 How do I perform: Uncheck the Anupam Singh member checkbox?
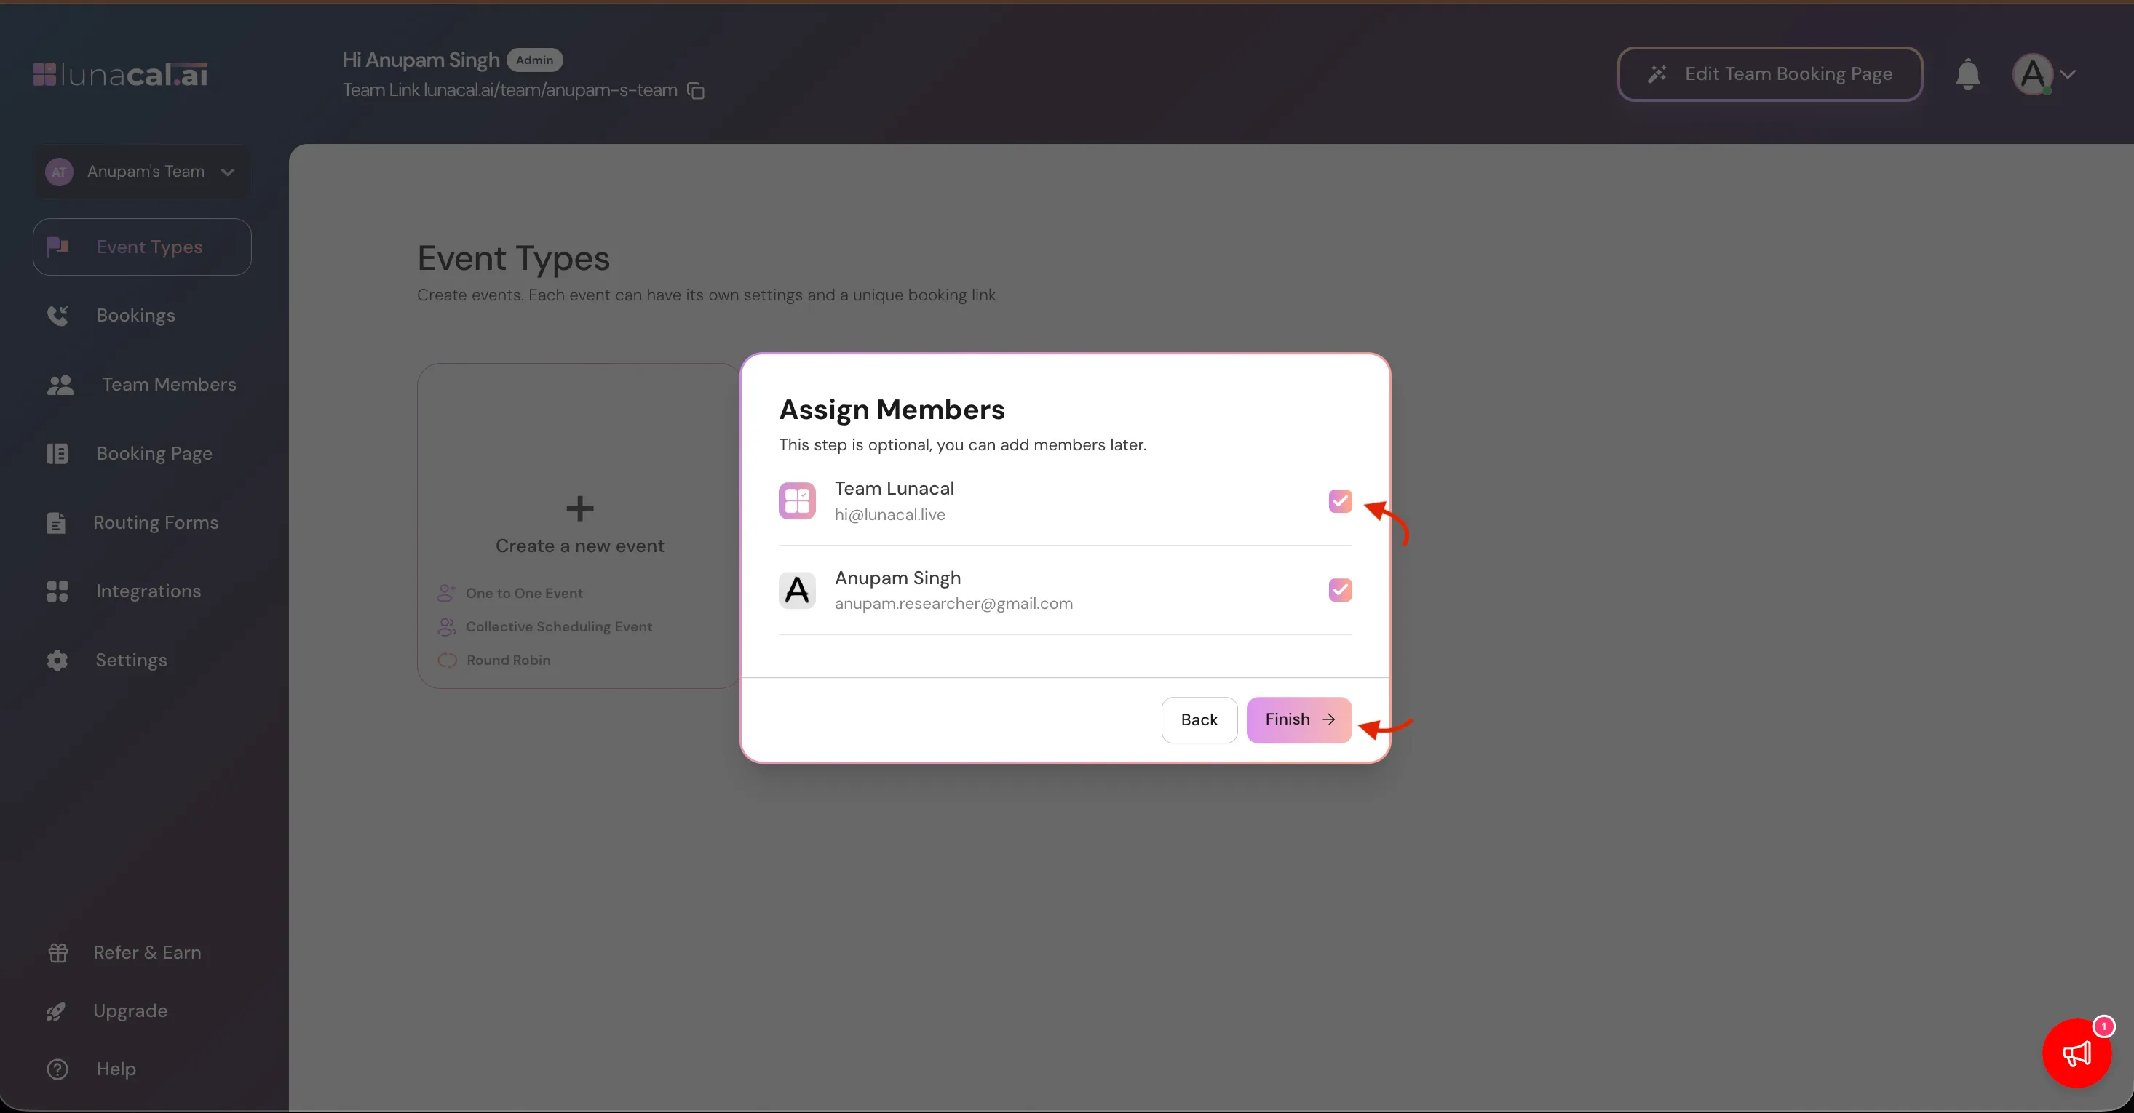click(x=1339, y=590)
